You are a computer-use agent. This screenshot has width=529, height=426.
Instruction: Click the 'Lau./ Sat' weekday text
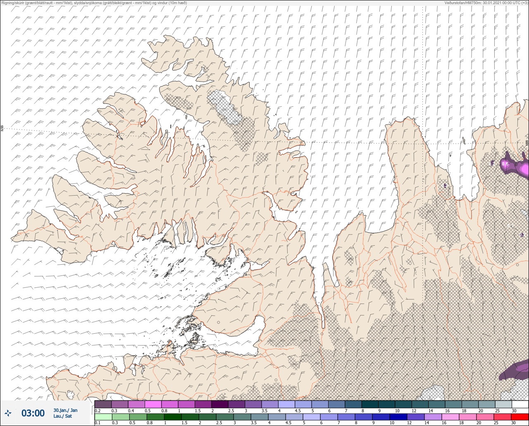(62, 416)
